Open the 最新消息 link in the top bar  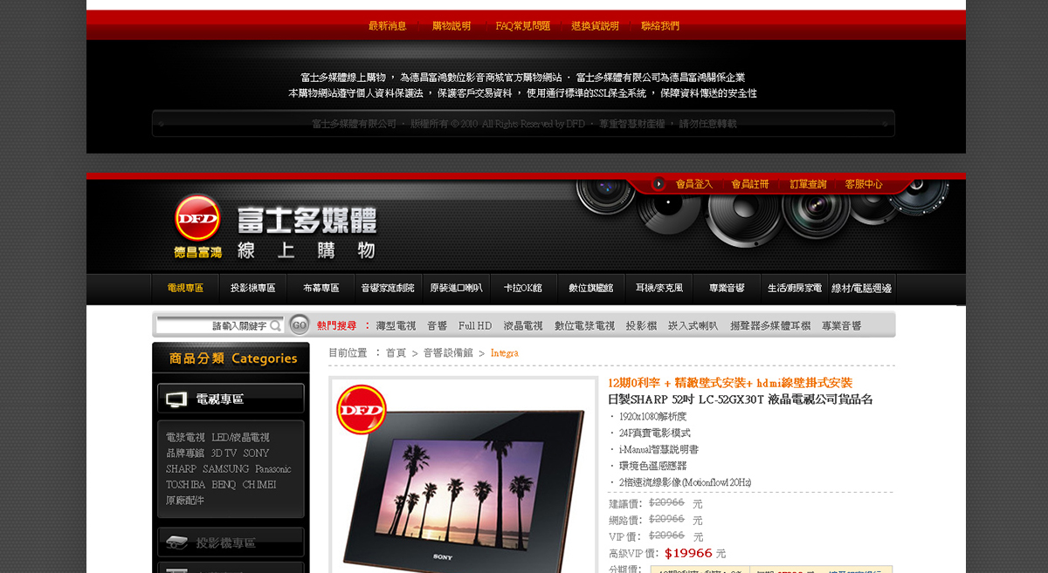tap(388, 26)
